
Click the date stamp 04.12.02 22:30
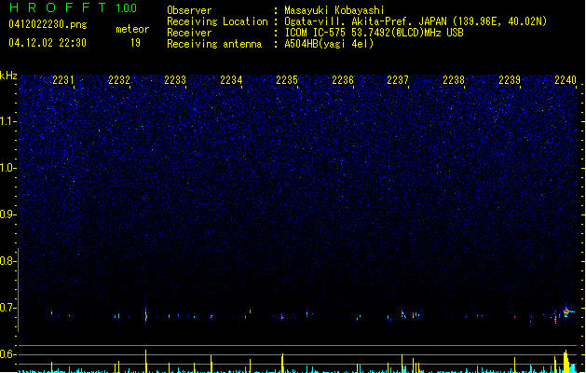[48, 43]
